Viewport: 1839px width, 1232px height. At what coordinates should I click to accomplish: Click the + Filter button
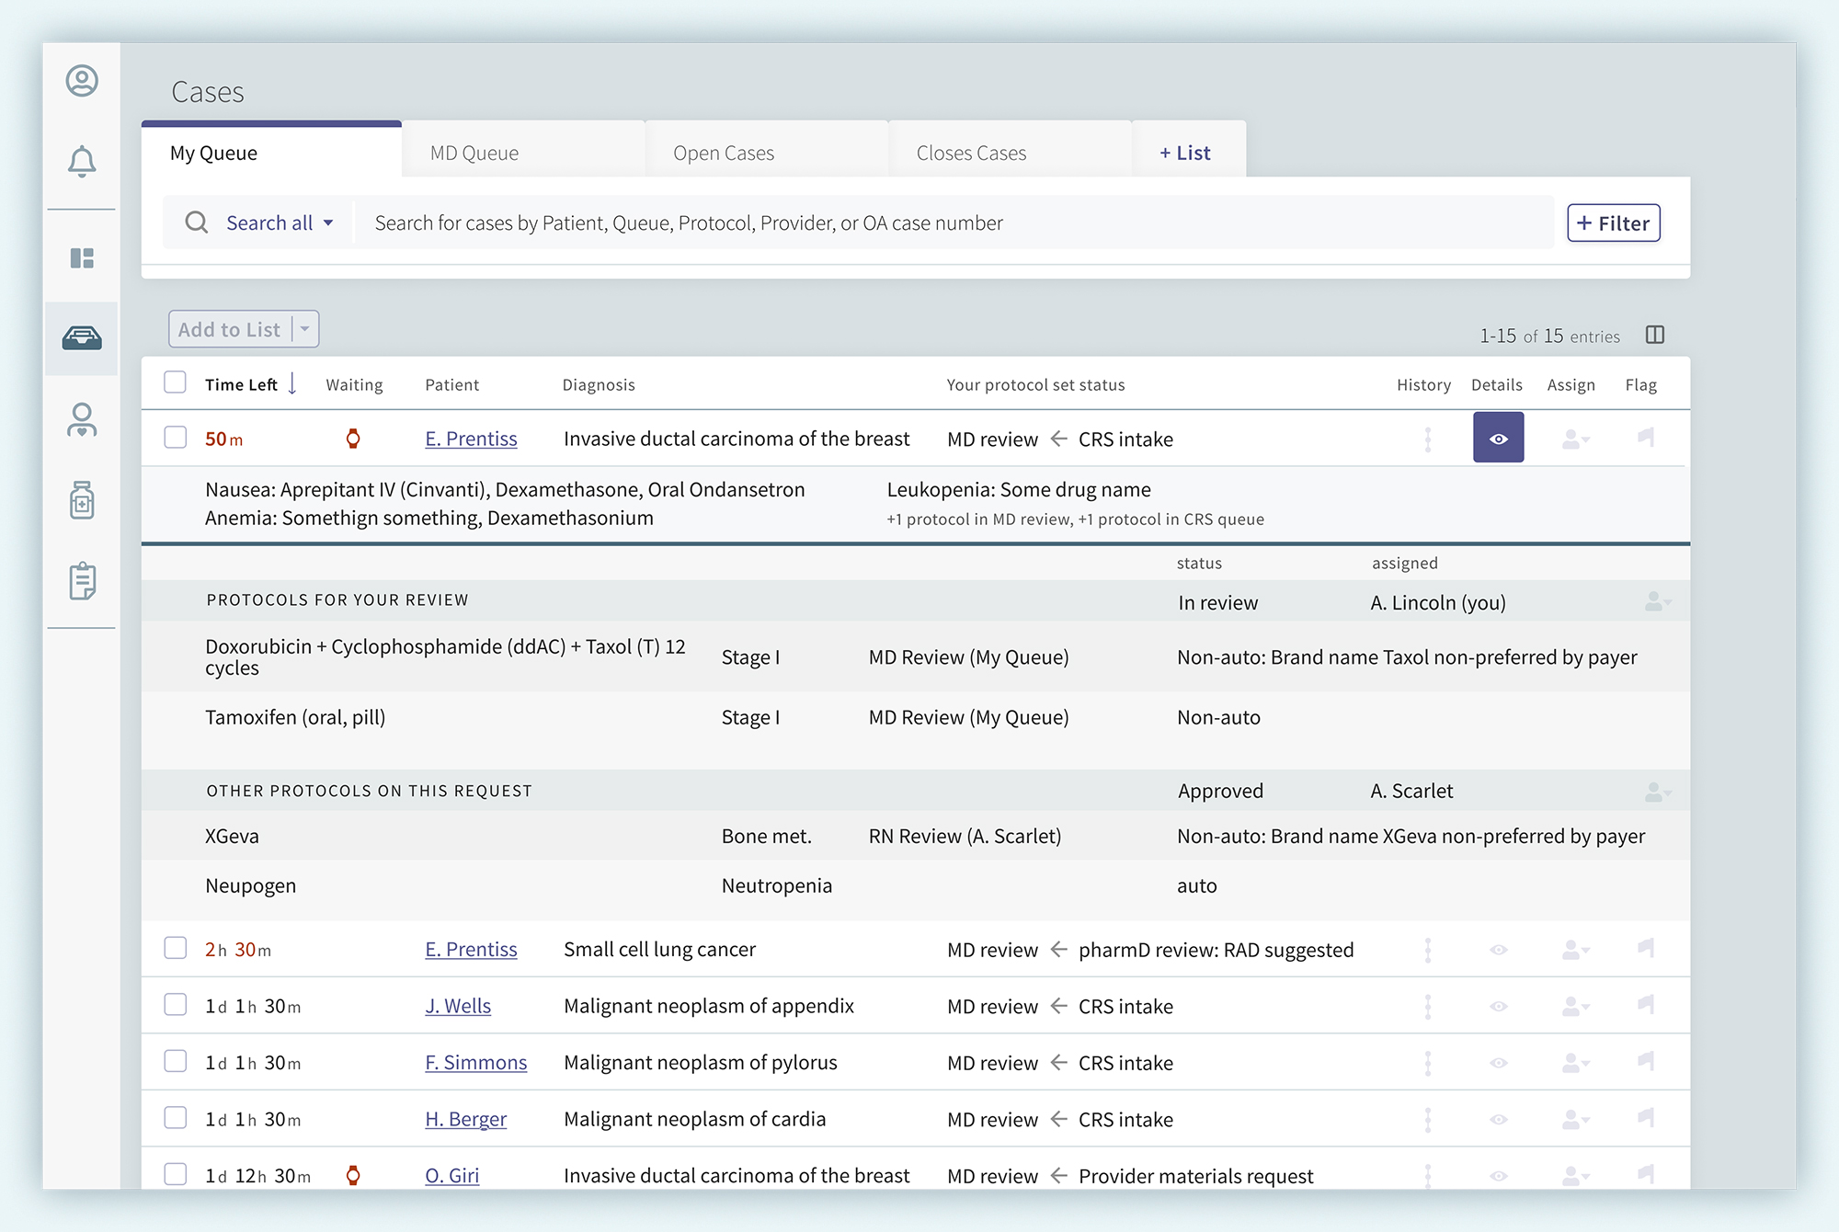1613,223
